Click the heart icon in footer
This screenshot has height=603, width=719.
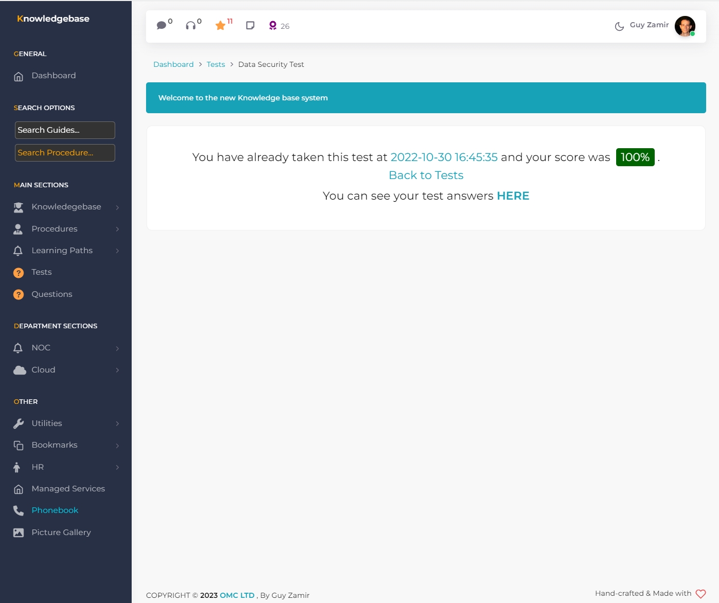(x=700, y=594)
